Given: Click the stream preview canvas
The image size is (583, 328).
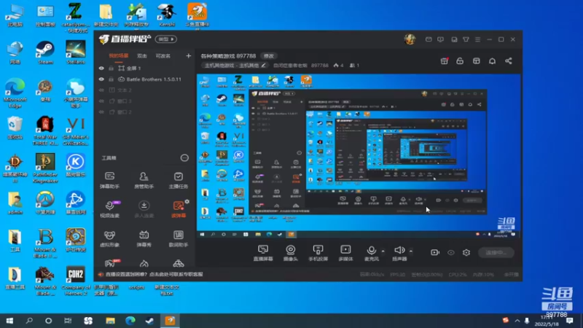Looking at the screenshot, I should (x=359, y=156).
